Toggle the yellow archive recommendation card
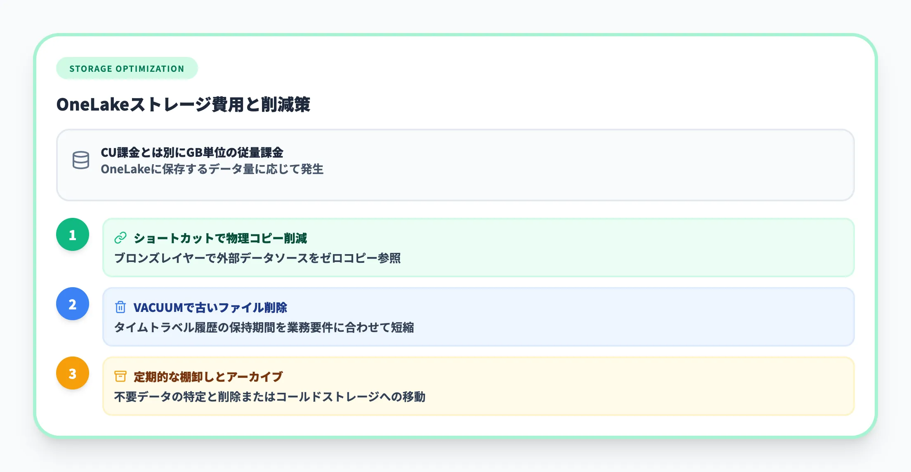Screen dimensions: 911x472 [x=437, y=385]
